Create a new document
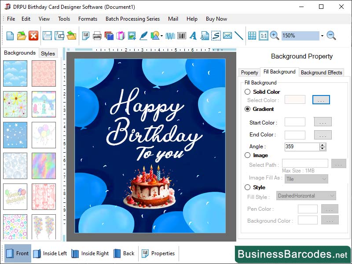The image size is (352, 264). point(10,36)
